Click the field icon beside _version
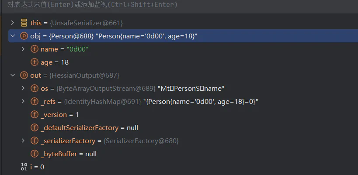Viewport: 358px width, 175px height. 34,114
